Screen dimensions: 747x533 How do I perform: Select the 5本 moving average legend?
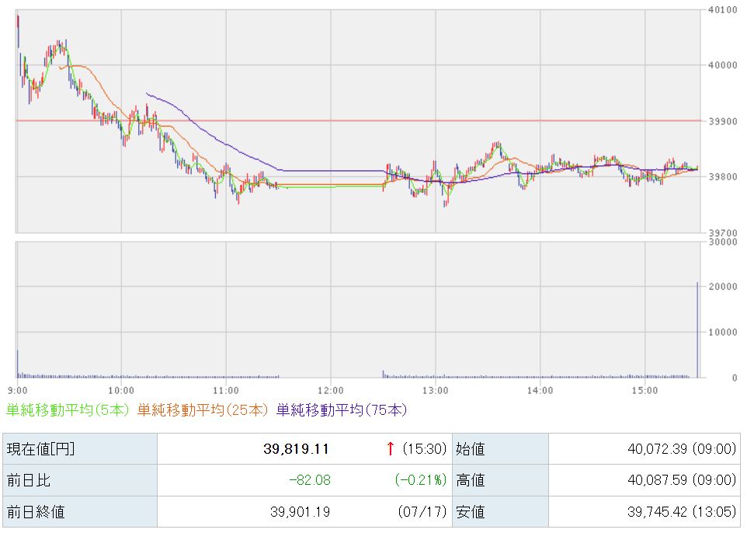tap(68, 410)
